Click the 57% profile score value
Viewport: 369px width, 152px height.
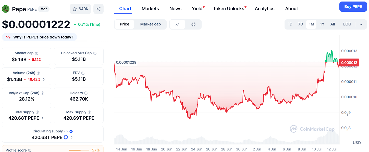(x=96, y=150)
